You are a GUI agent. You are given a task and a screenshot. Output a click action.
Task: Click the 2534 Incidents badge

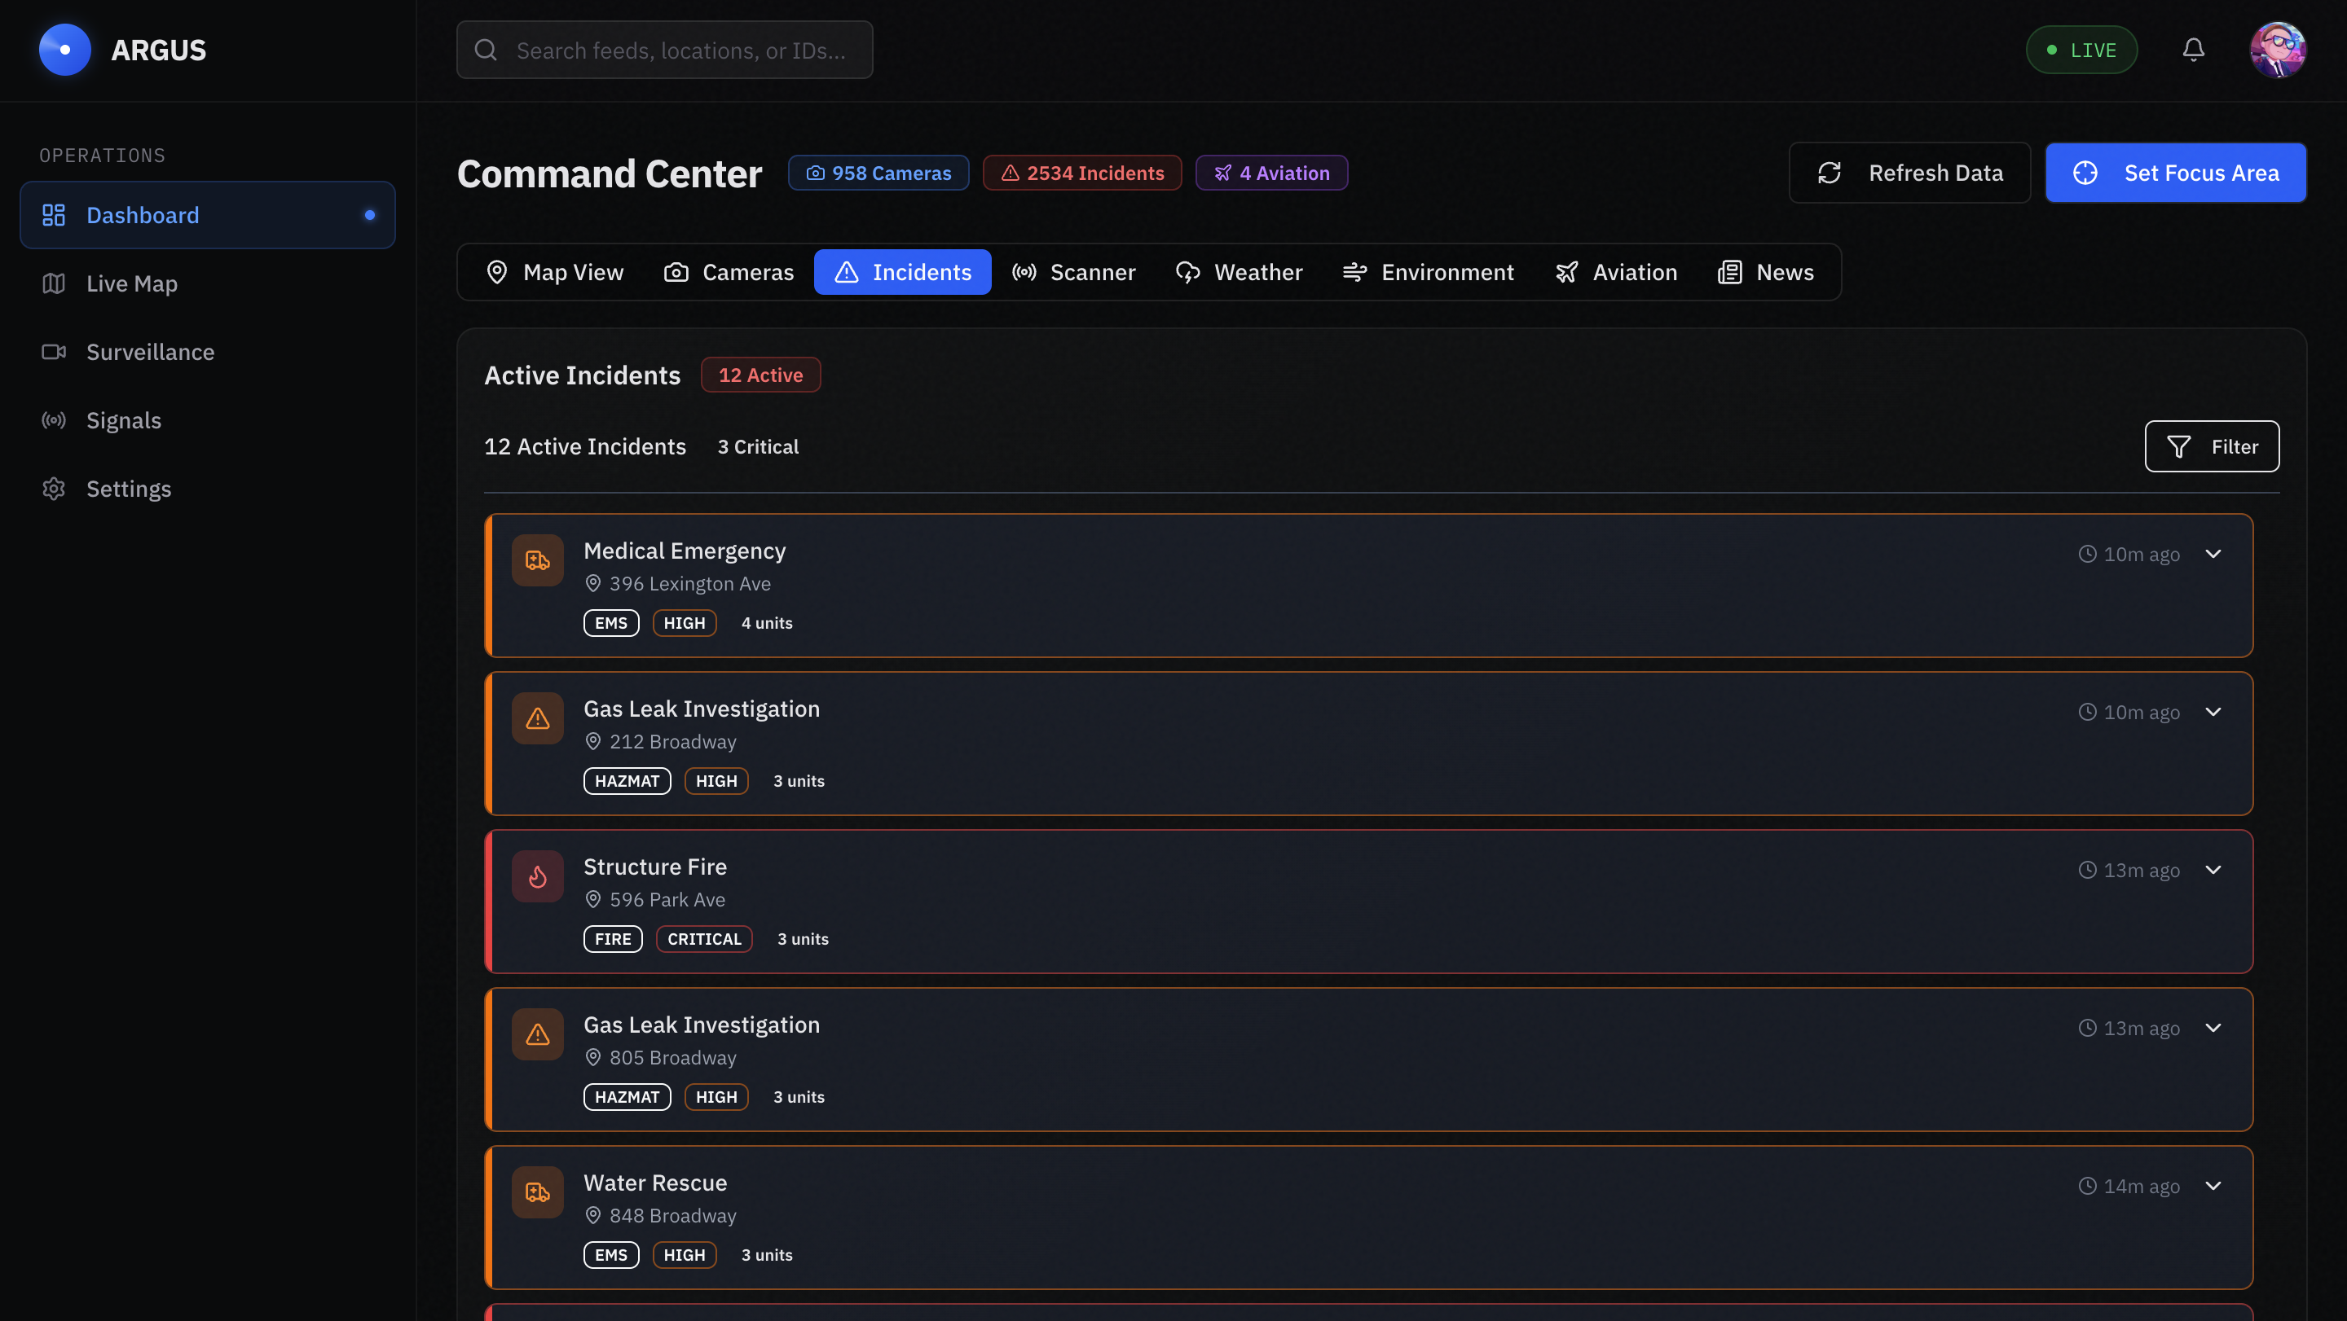(x=1082, y=173)
